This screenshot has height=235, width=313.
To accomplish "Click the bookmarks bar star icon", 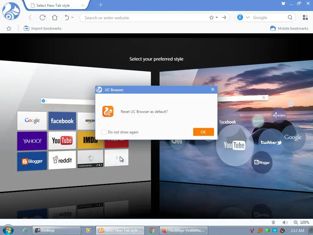I will pyautogui.click(x=9, y=28).
